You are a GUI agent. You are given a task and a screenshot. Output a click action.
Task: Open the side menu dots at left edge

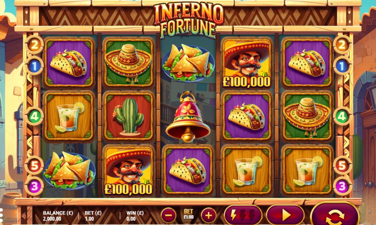click(1, 214)
